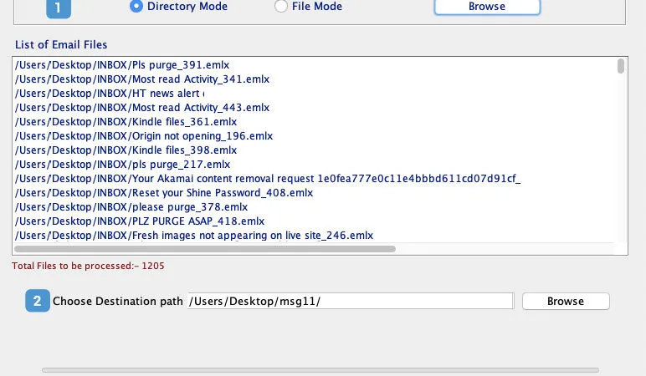
Task: Select the File Mode radio button
Action: 281,6
